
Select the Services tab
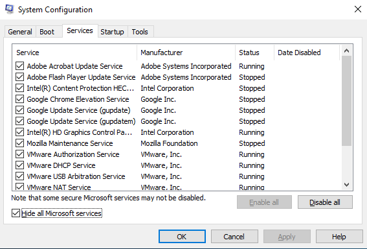tap(80, 30)
